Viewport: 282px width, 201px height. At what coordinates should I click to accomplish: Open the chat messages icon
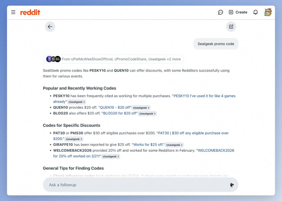(x=221, y=12)
